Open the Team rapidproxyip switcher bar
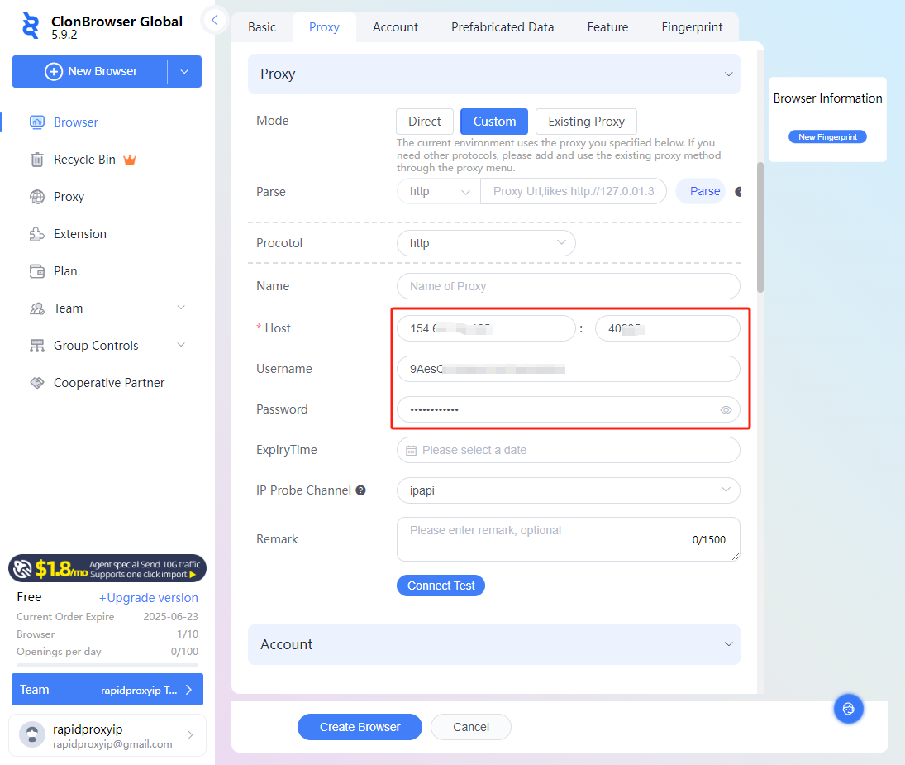The image size is (905, 765). [107, 690]
